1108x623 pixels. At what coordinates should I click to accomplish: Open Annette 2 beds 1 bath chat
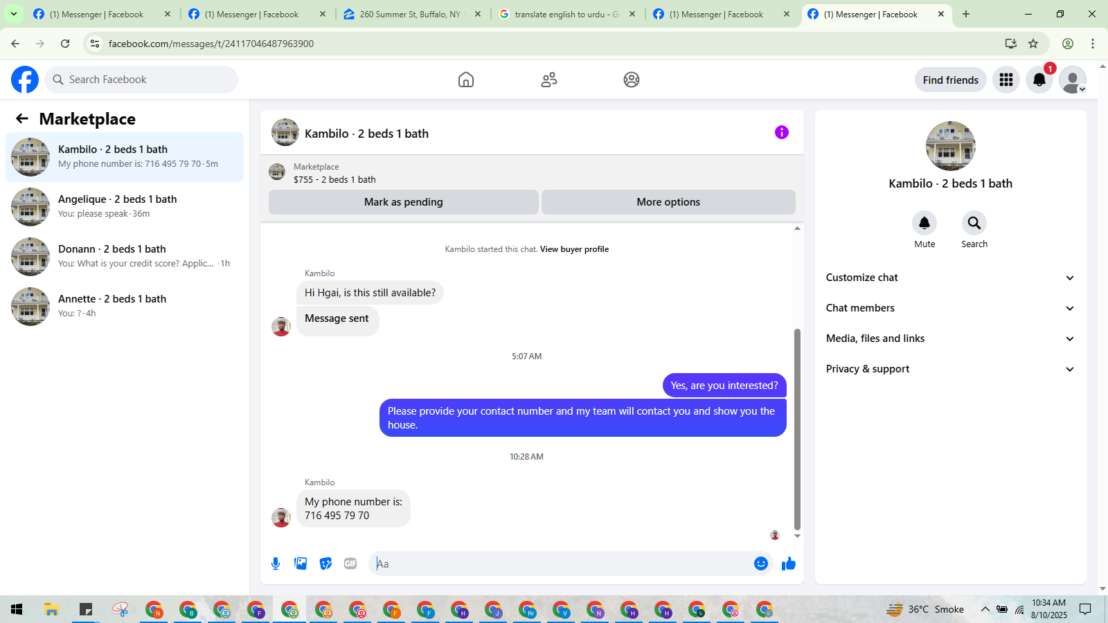click(x=125, y=307)
